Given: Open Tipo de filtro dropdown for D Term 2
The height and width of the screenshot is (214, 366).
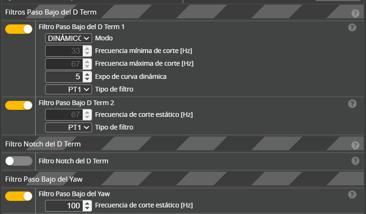Looking at the screenshot, I should pyautogui.click(x=69, y=127).
